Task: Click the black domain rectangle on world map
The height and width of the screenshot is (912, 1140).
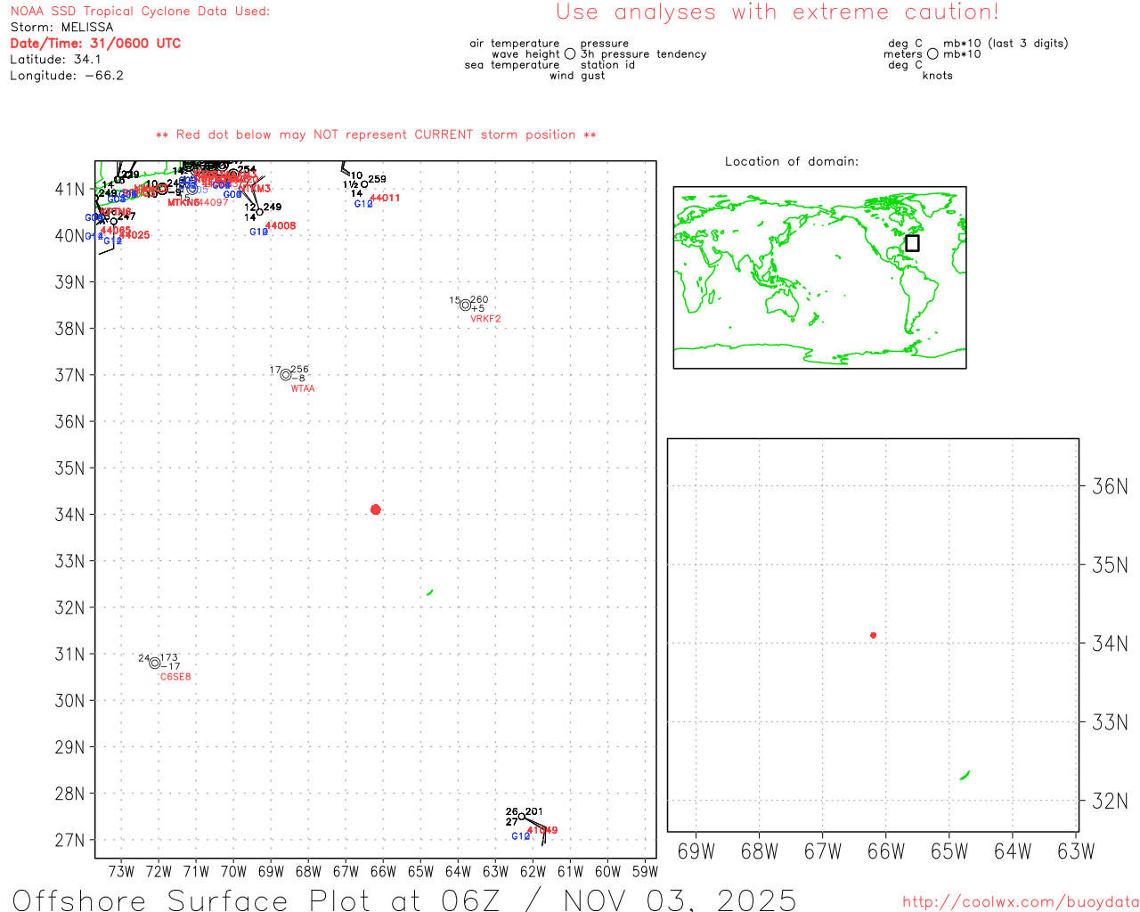Action: (x=912, y=243)
